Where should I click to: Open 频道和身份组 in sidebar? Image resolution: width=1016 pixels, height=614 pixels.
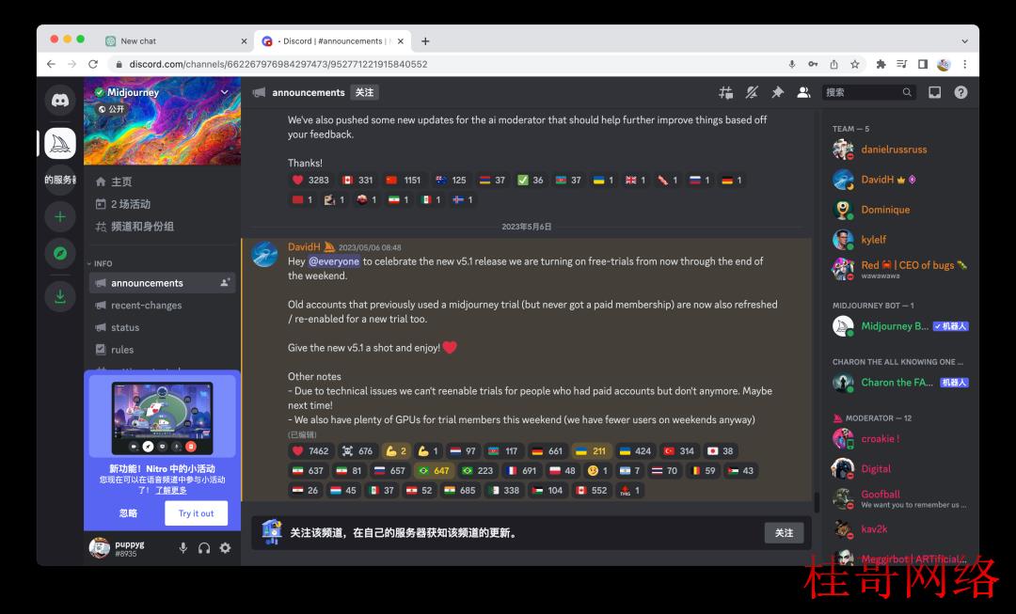point(162,226)
